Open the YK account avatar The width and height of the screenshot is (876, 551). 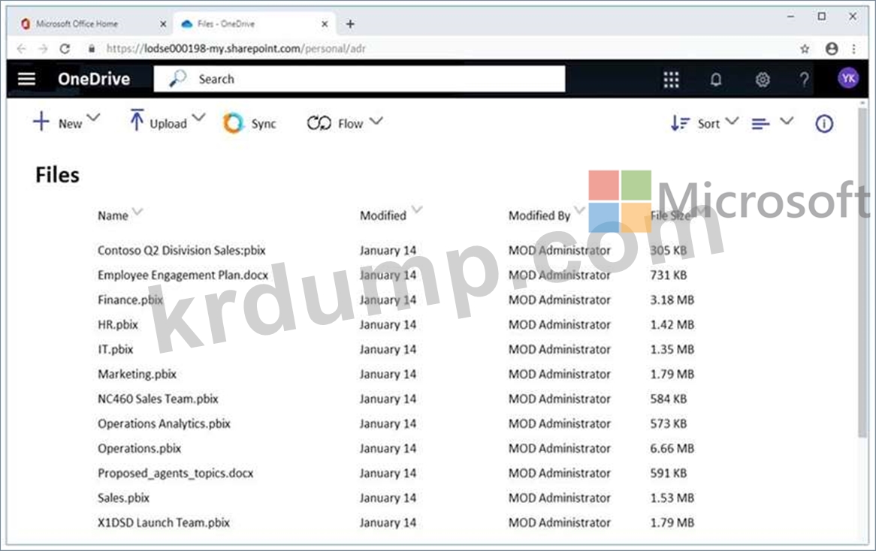847,79
